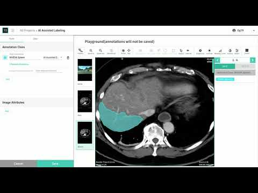Screen dimensions: 258x193
Task: Go to the previous image with left arrow
Action: tap(217, 60)
